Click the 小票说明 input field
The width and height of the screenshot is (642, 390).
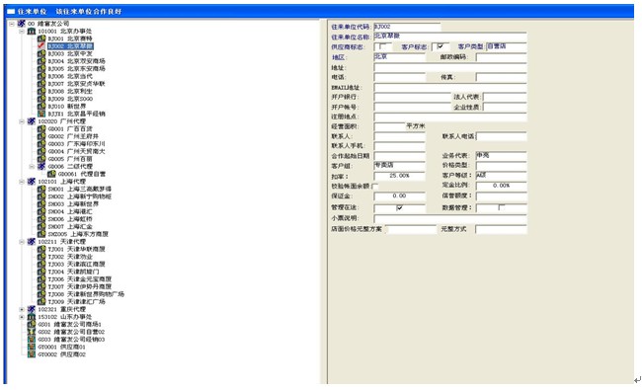click(x=450, y=218)
